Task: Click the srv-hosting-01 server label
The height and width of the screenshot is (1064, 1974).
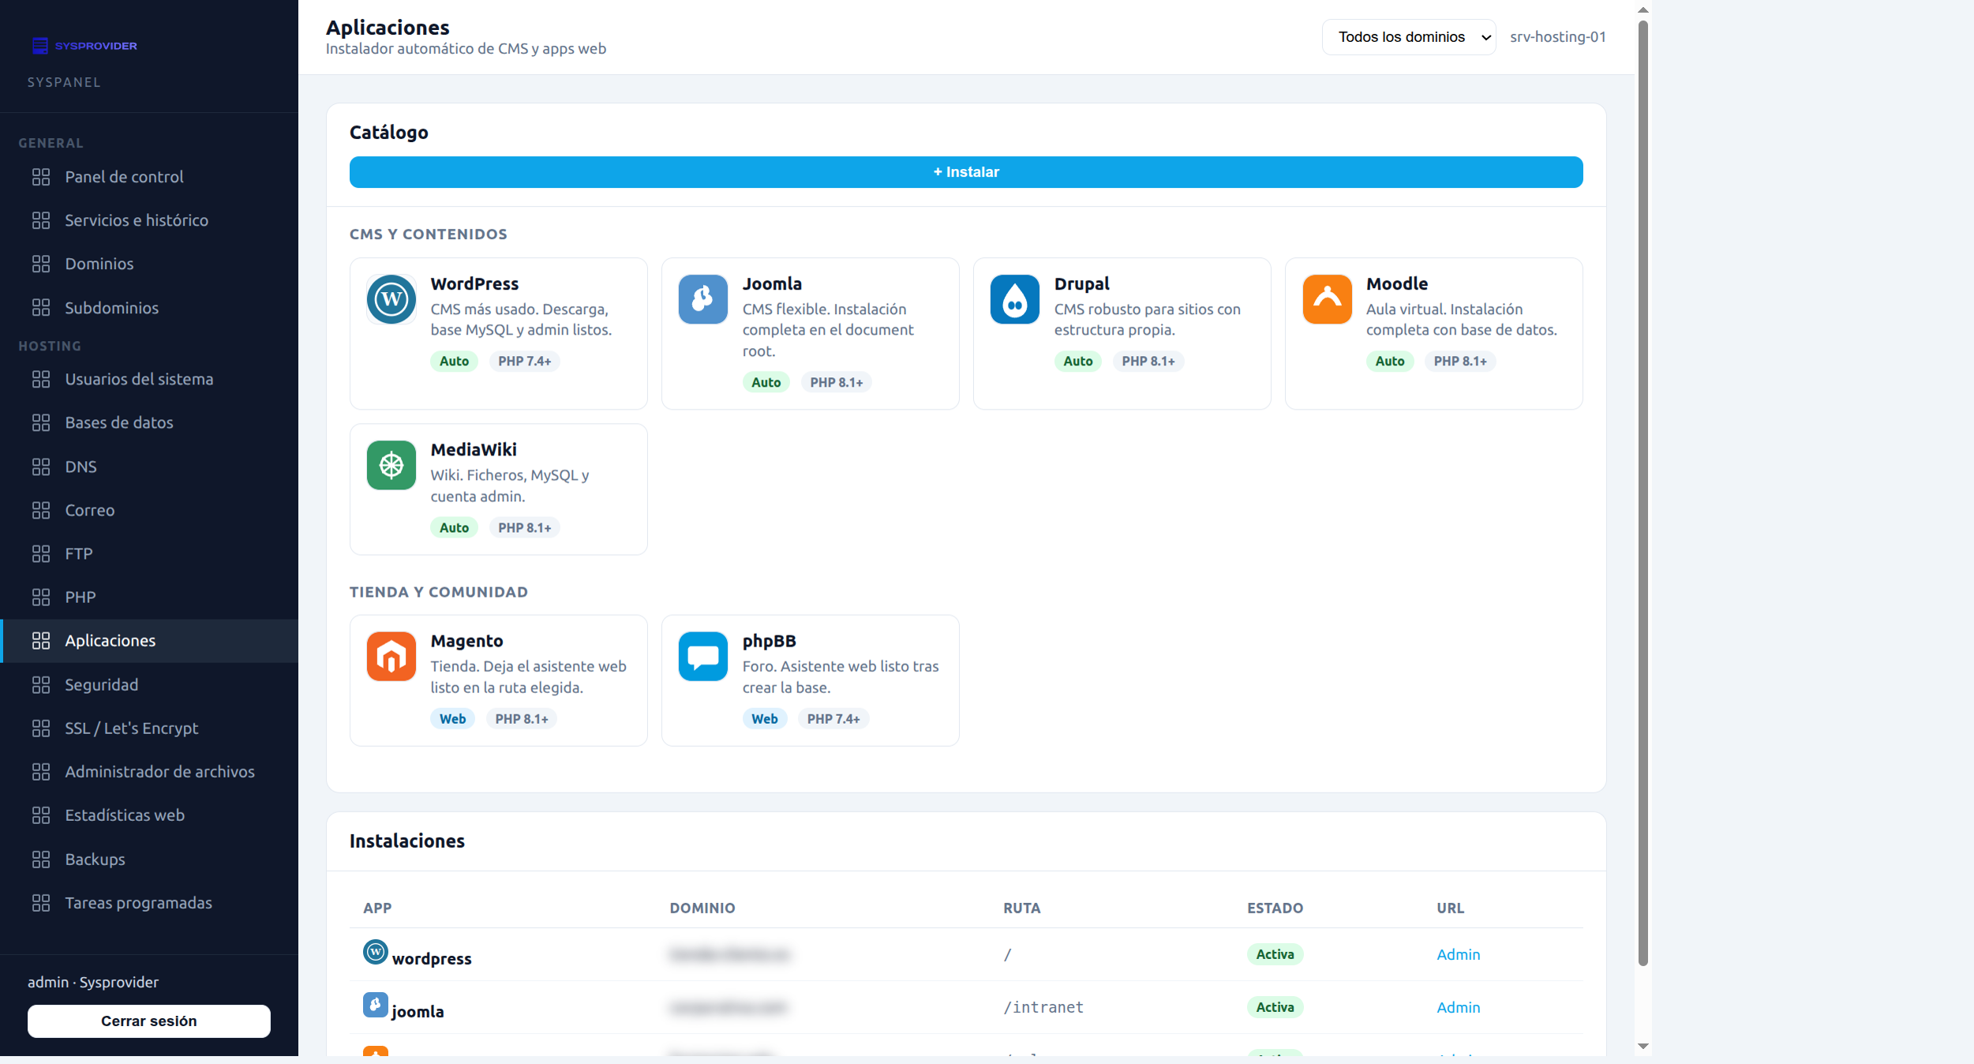Action: (x=1557, y=37)
